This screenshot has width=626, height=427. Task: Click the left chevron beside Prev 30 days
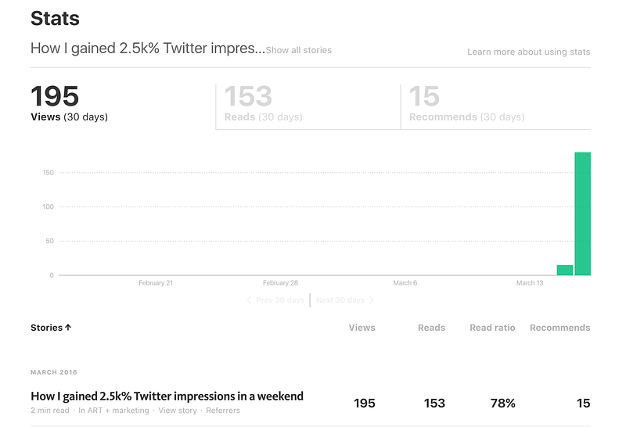[249, 300]
